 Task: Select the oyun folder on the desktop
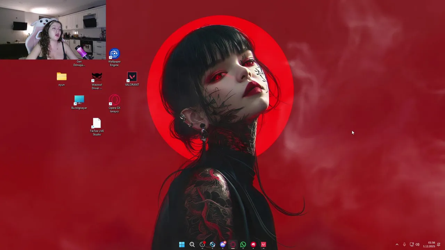[x=62, y=79]
